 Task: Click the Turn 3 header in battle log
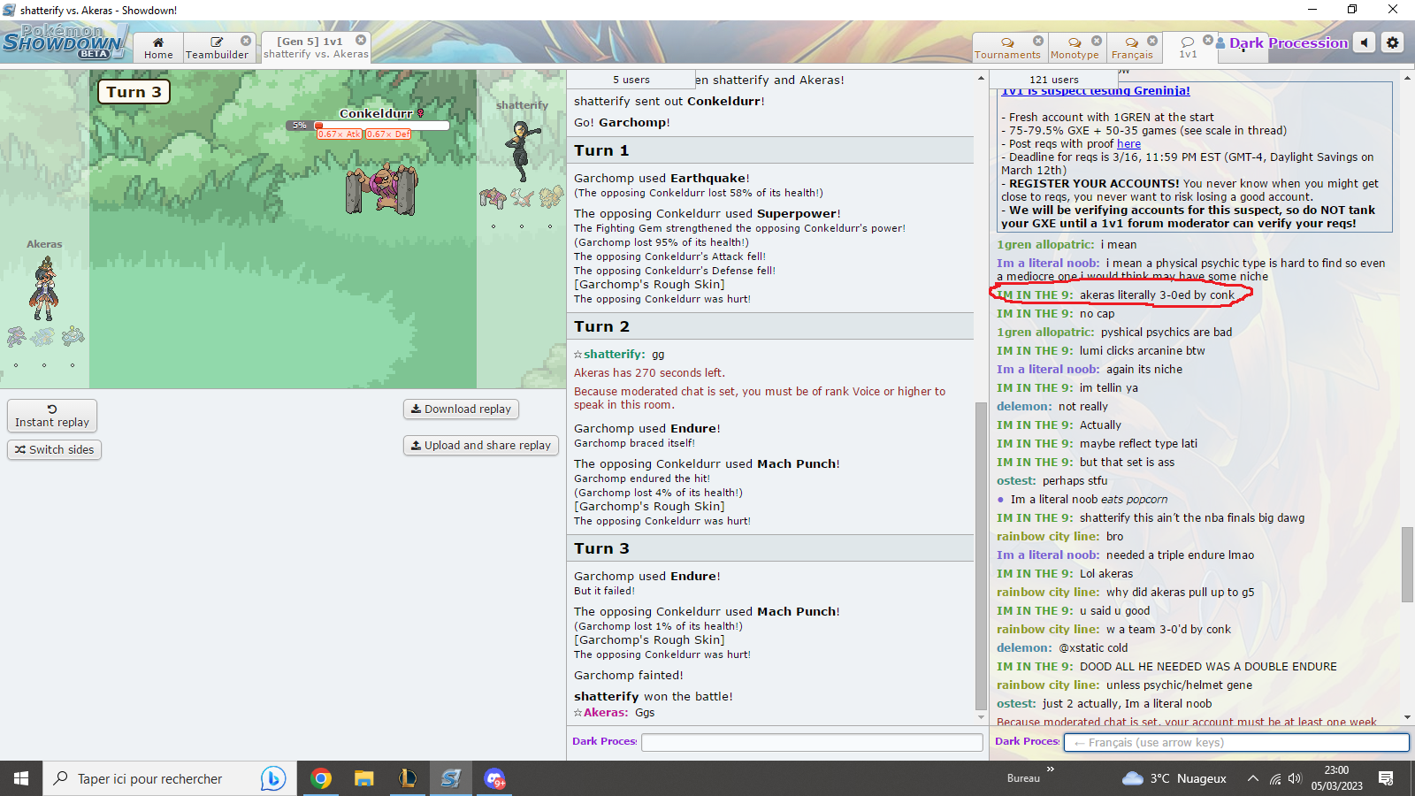tap(770, 548)
